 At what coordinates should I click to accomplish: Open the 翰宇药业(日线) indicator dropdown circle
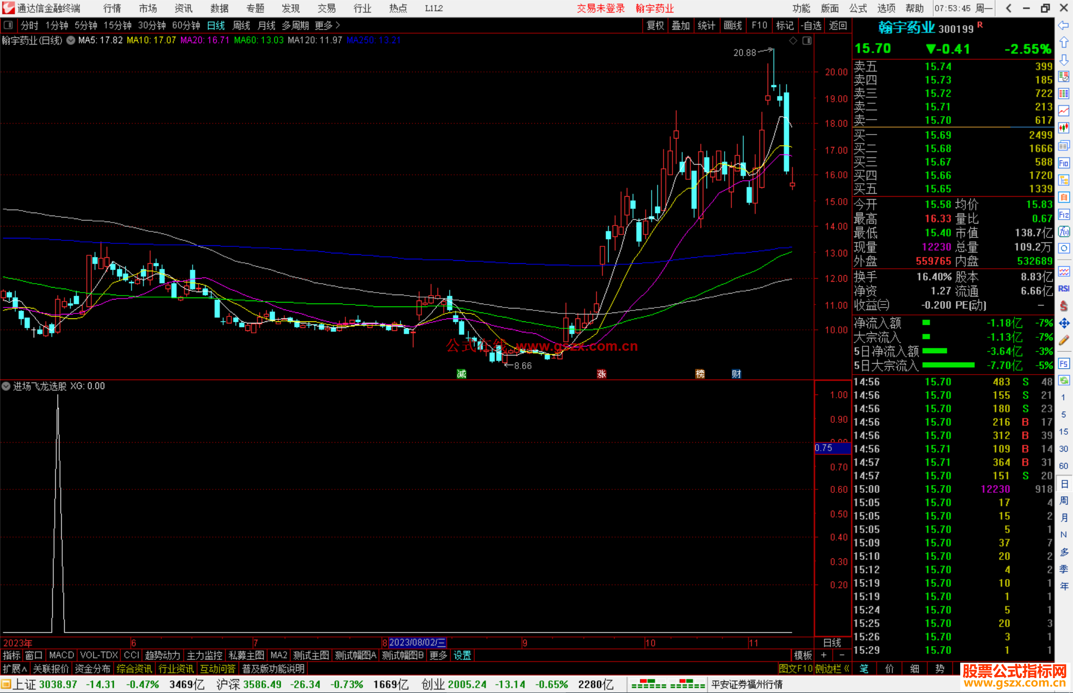pos(71,41)
